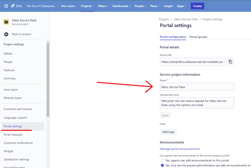Click the Fabio Service Desk project avatar
The width and height of the screenshot is (251, 168).
click(6, 22)
